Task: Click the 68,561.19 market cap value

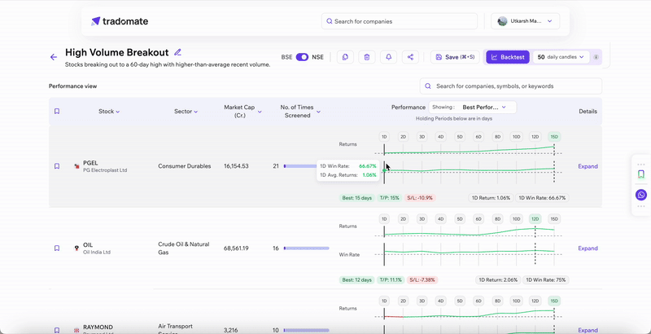Action: point(236,248)
